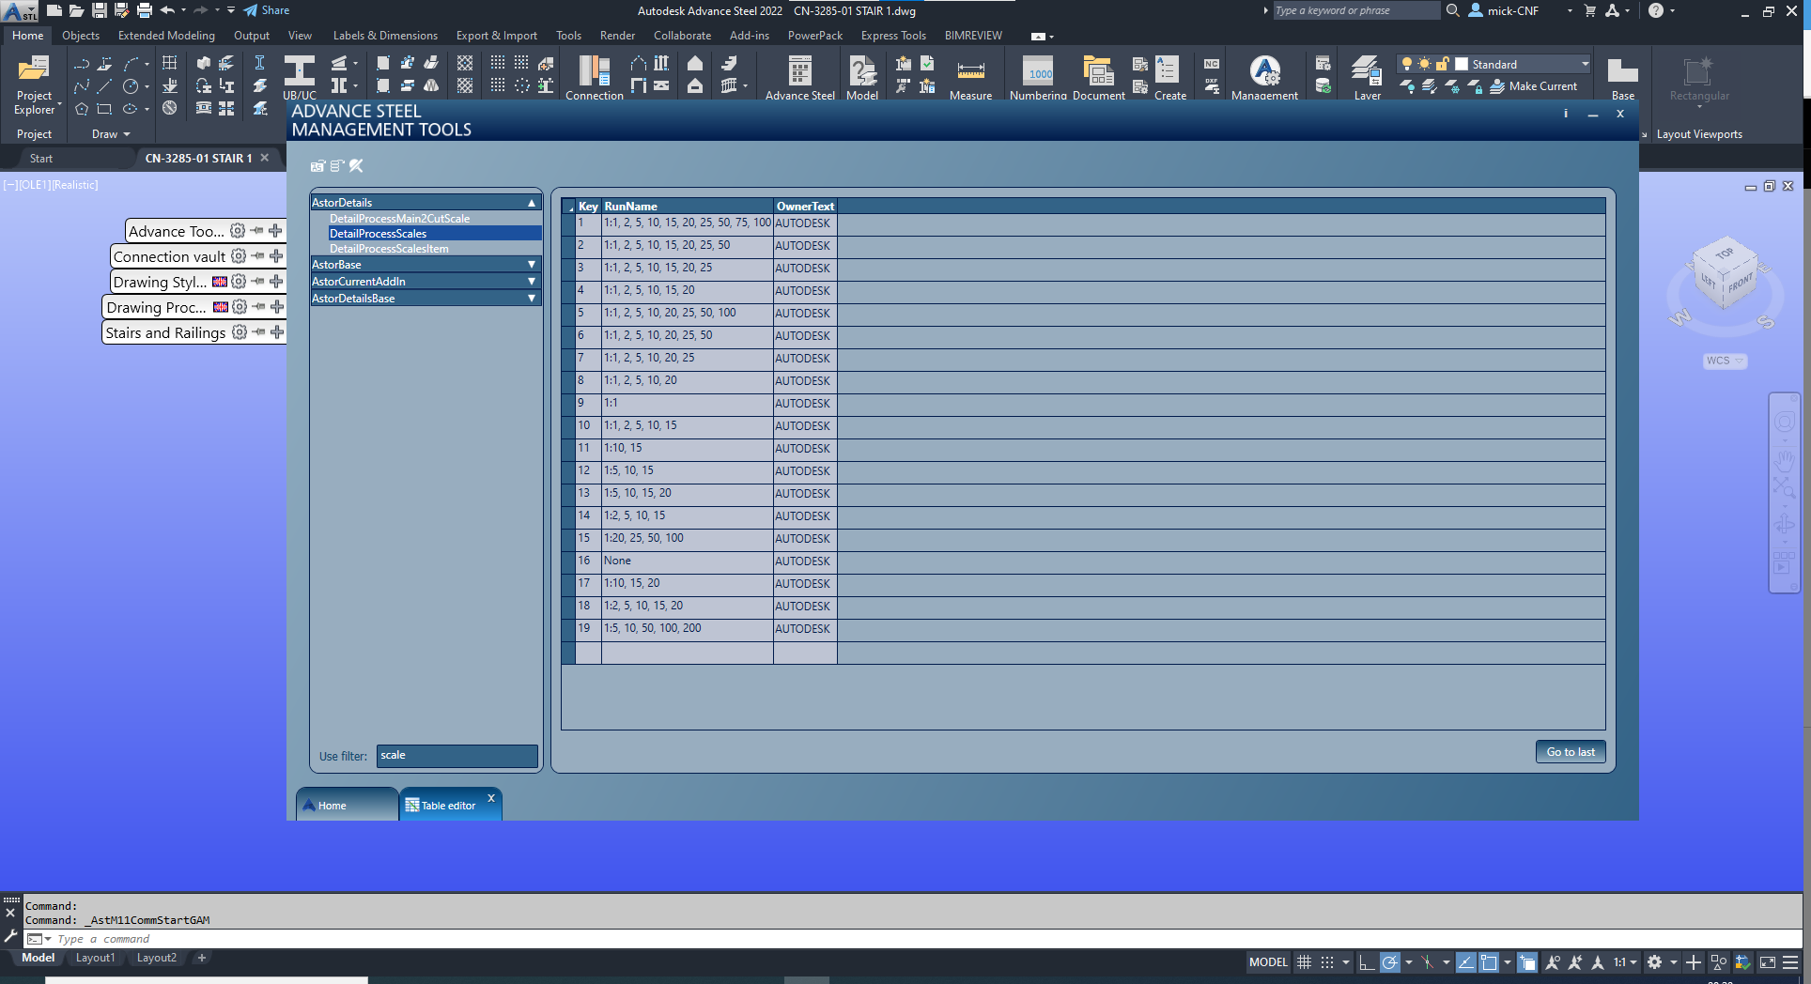1811x984 pixels.
Task: Open the Standard layer dropdown
Action: coord(1585,64)
